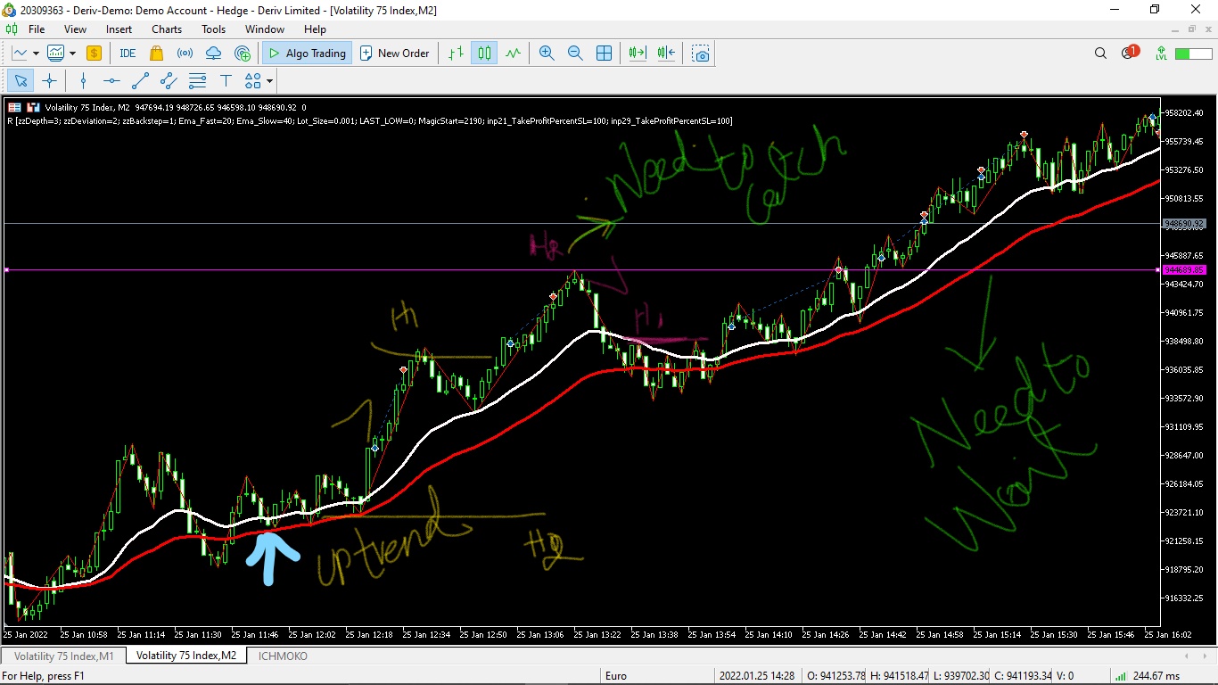Open the Window menu
Image resolution: width=1218 pixels, height=685 pixels.
pos(265,29)
